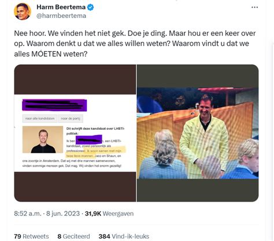This screenshot has width=274, height=241.
Task: Click the 'naar de partij' button in image
Action: pyautogui.click(x=71, y=118)
